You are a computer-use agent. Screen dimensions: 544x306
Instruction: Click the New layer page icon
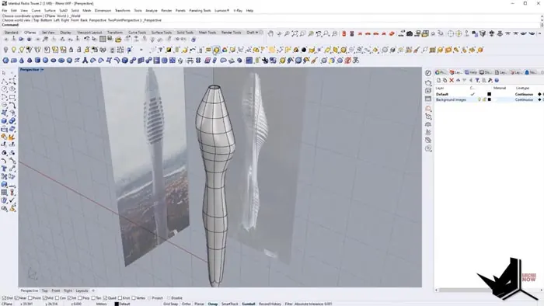click(x=438, y=80)
